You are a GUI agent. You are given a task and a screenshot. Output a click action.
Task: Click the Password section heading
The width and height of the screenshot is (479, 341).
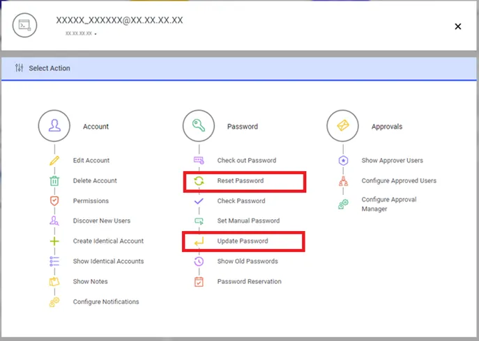pyautogui.click(x=242, y=126)
